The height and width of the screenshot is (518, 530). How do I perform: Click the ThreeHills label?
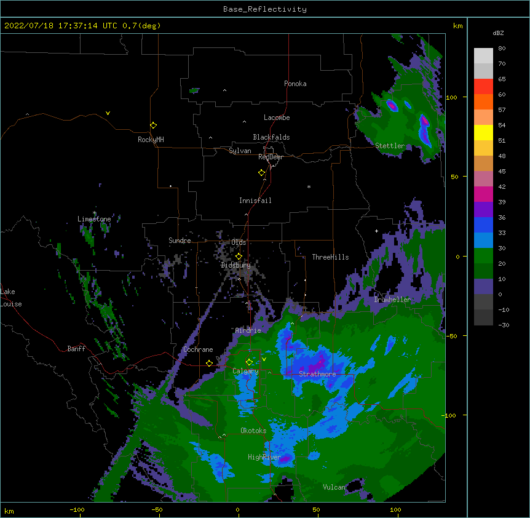tap(330, 257)
